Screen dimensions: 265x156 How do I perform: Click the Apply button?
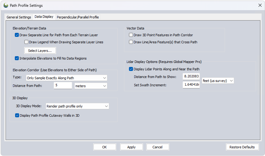(x=131, y=147)
